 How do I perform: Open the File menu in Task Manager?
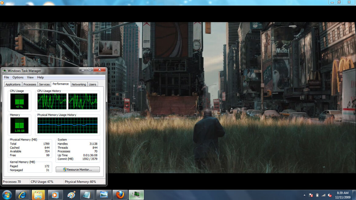pos(6,77)
